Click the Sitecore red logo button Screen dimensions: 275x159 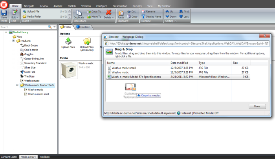point(4,5)
